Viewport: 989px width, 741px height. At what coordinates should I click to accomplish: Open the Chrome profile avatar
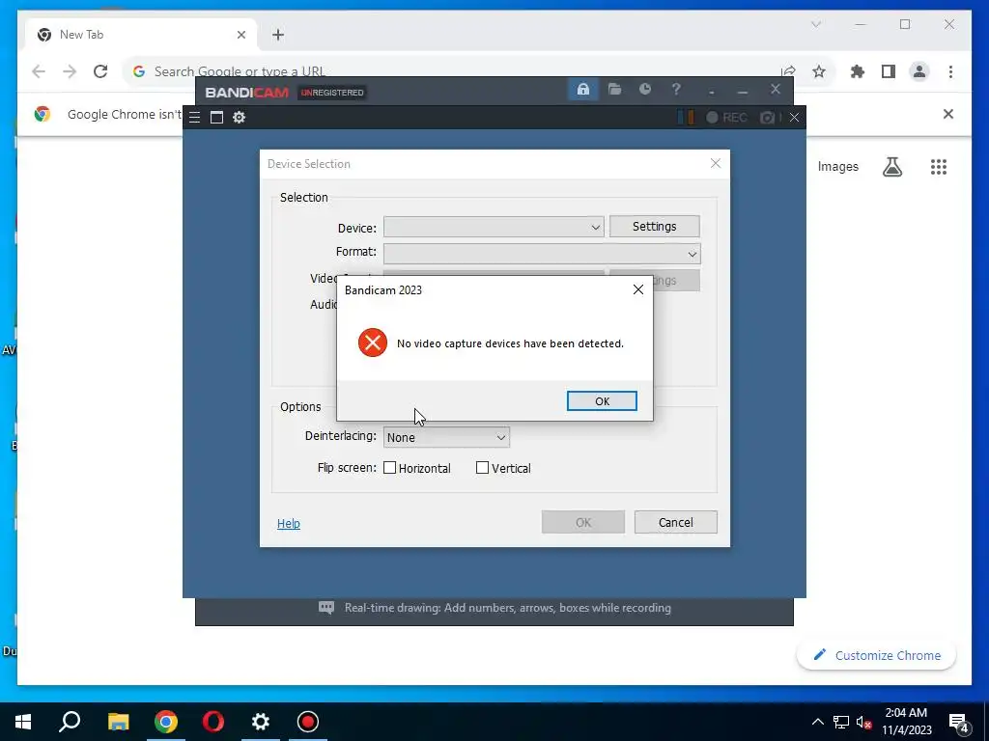click(919, 71)
